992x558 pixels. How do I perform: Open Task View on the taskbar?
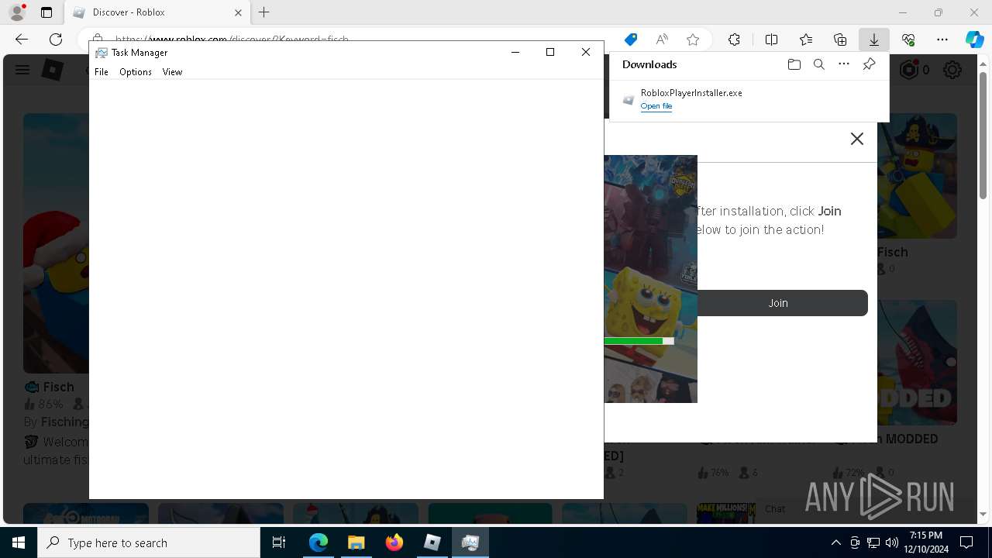(279, 542)
